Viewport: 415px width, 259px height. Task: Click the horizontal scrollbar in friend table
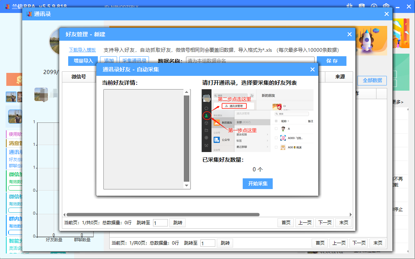[x=163, y=215]
